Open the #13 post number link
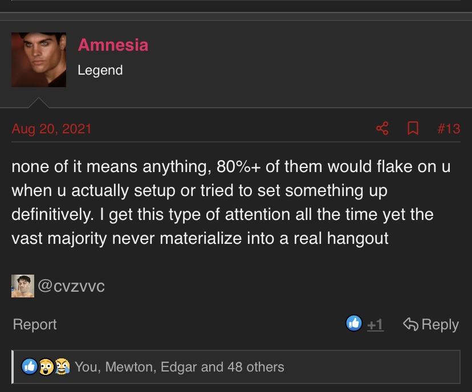Image resolution: width=472 pixels, height=392 pixels. tap(449, 128)
